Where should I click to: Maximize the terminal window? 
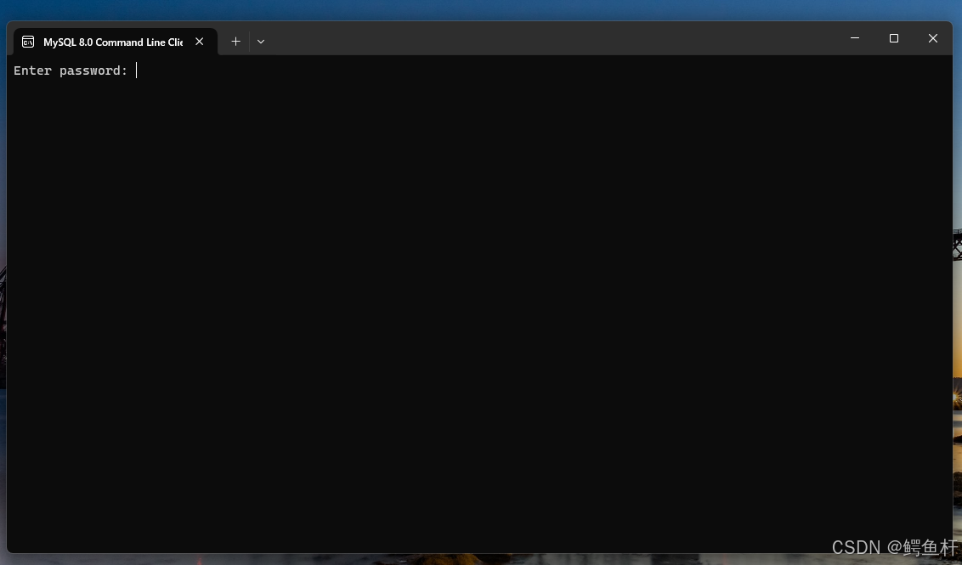tap(894, 38)
